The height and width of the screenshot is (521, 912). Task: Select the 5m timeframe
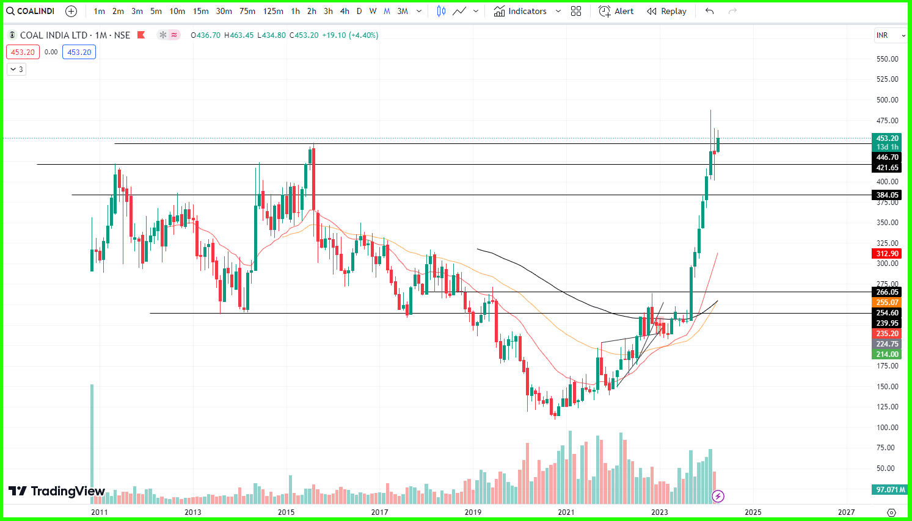pos(156,11)
